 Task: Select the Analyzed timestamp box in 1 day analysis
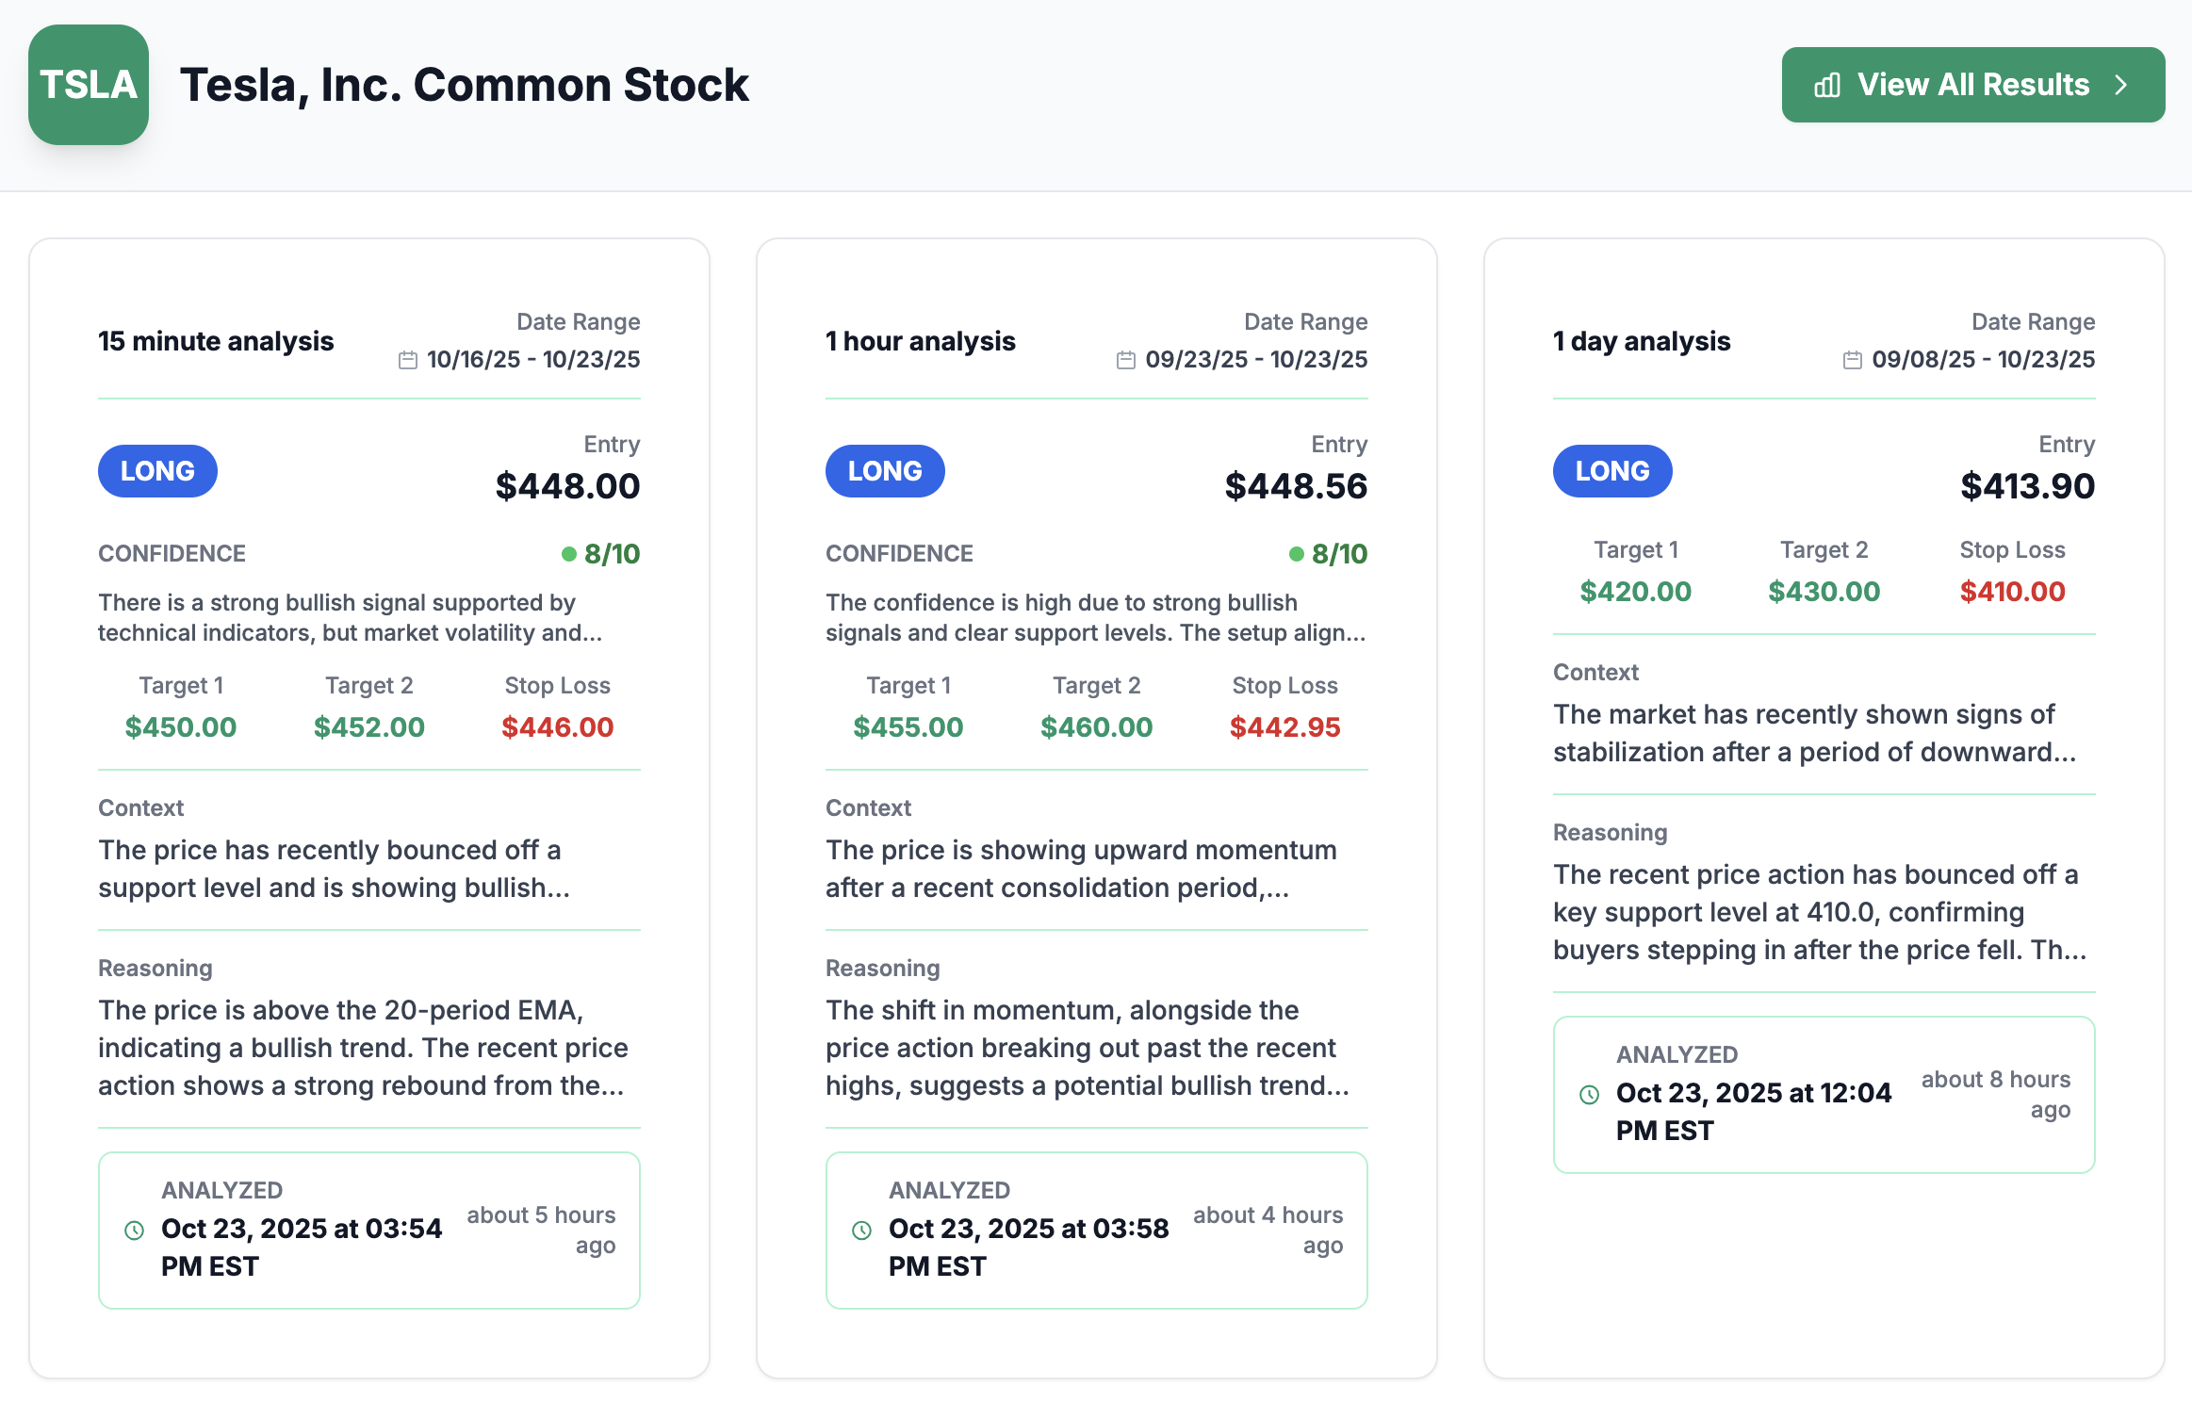[x=1823, y=1095]
